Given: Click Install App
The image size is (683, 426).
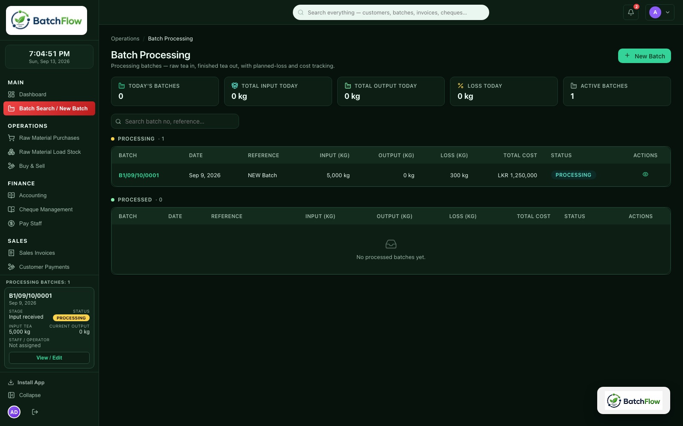Looking at the screenshot, I should [26, 383].
